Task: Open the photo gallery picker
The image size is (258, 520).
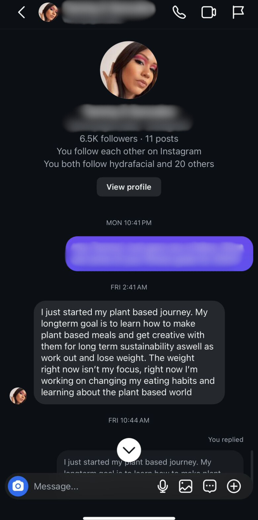Action: 186,486
